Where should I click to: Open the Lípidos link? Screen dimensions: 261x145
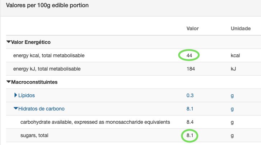27,95
